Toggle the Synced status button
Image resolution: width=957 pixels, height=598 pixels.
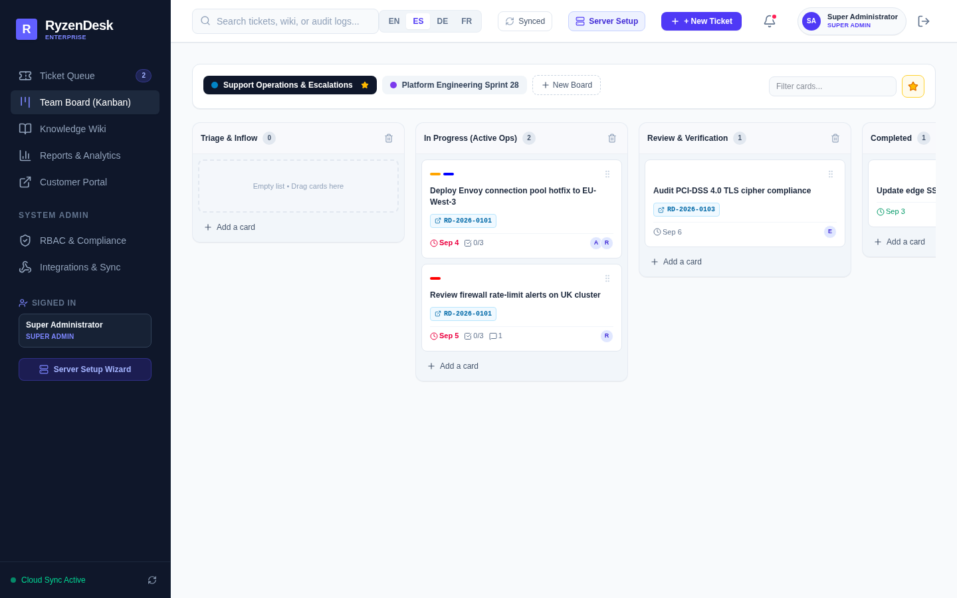(525, 21)
